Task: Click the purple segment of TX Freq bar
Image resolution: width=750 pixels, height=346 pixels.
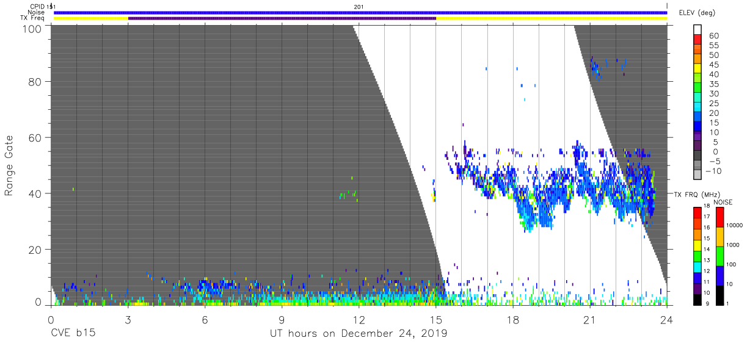Action: point(282,18)
